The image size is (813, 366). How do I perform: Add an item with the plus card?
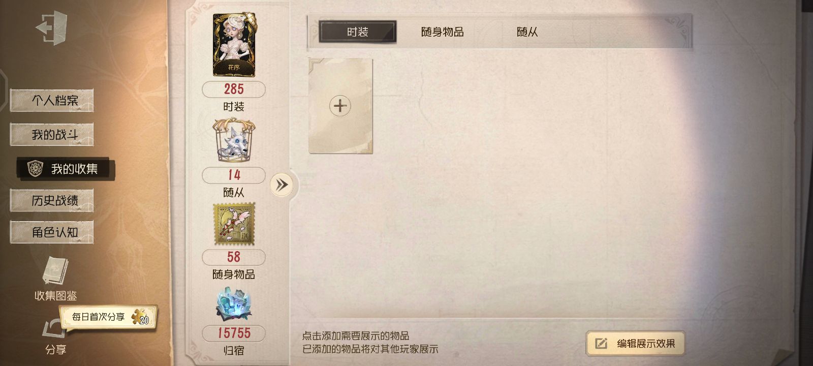click(x=340, y=106)
